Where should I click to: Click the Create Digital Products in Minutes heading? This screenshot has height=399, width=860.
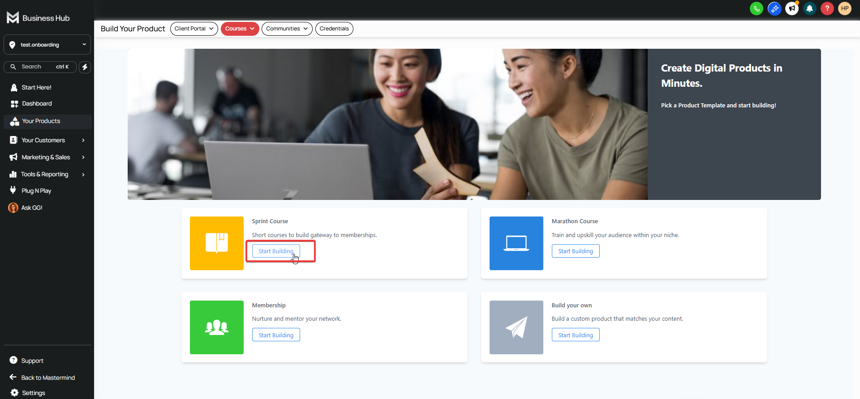(x=722, y=76)
